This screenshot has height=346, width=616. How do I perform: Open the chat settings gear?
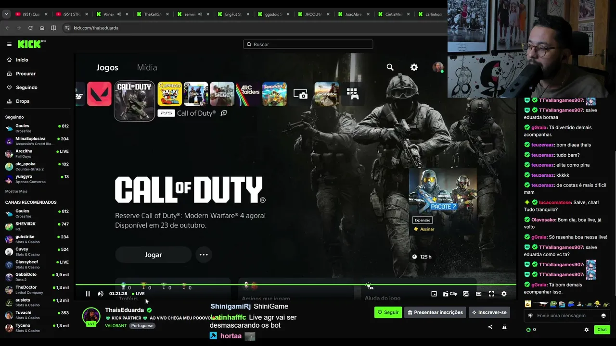pos(586,330)
